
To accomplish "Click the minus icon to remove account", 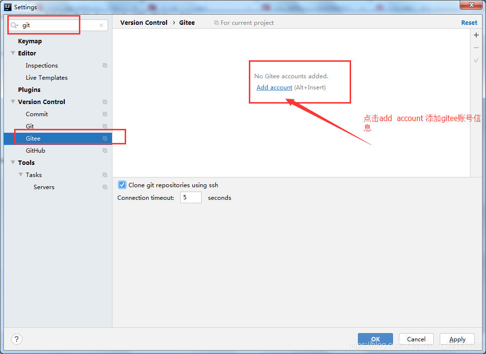I will tap(476, 48).
